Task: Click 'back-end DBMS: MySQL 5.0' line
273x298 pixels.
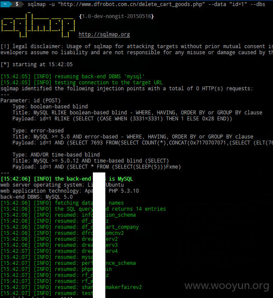Action: (x=37, y=197)
